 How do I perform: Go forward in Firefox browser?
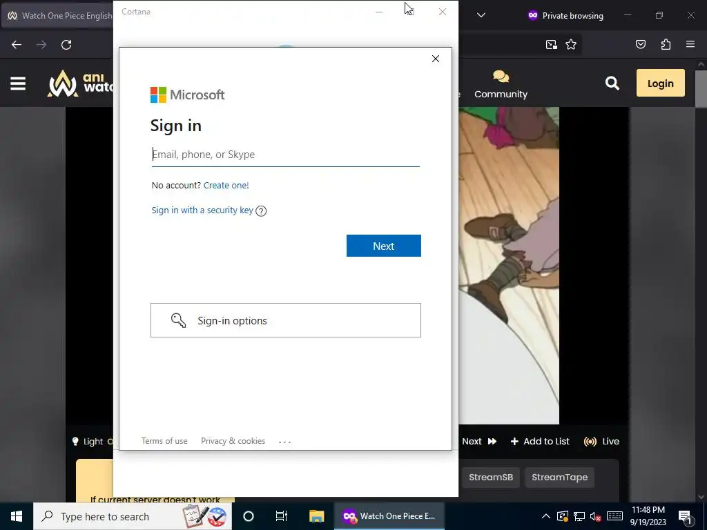click(x=41, y=45)
